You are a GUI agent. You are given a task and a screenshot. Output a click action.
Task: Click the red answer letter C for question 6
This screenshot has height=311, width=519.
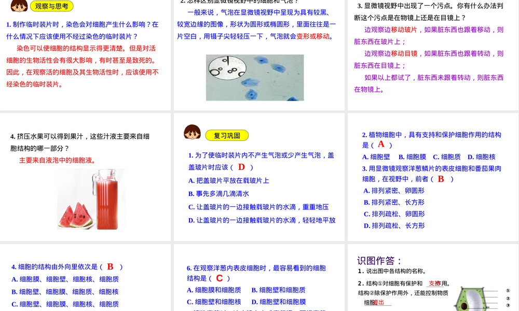220,278
